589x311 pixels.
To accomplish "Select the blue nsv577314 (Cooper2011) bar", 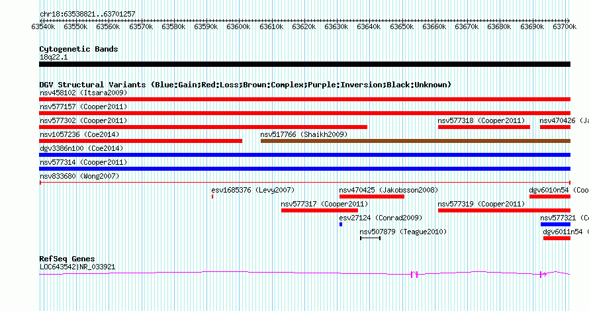I will pos(304,169).
